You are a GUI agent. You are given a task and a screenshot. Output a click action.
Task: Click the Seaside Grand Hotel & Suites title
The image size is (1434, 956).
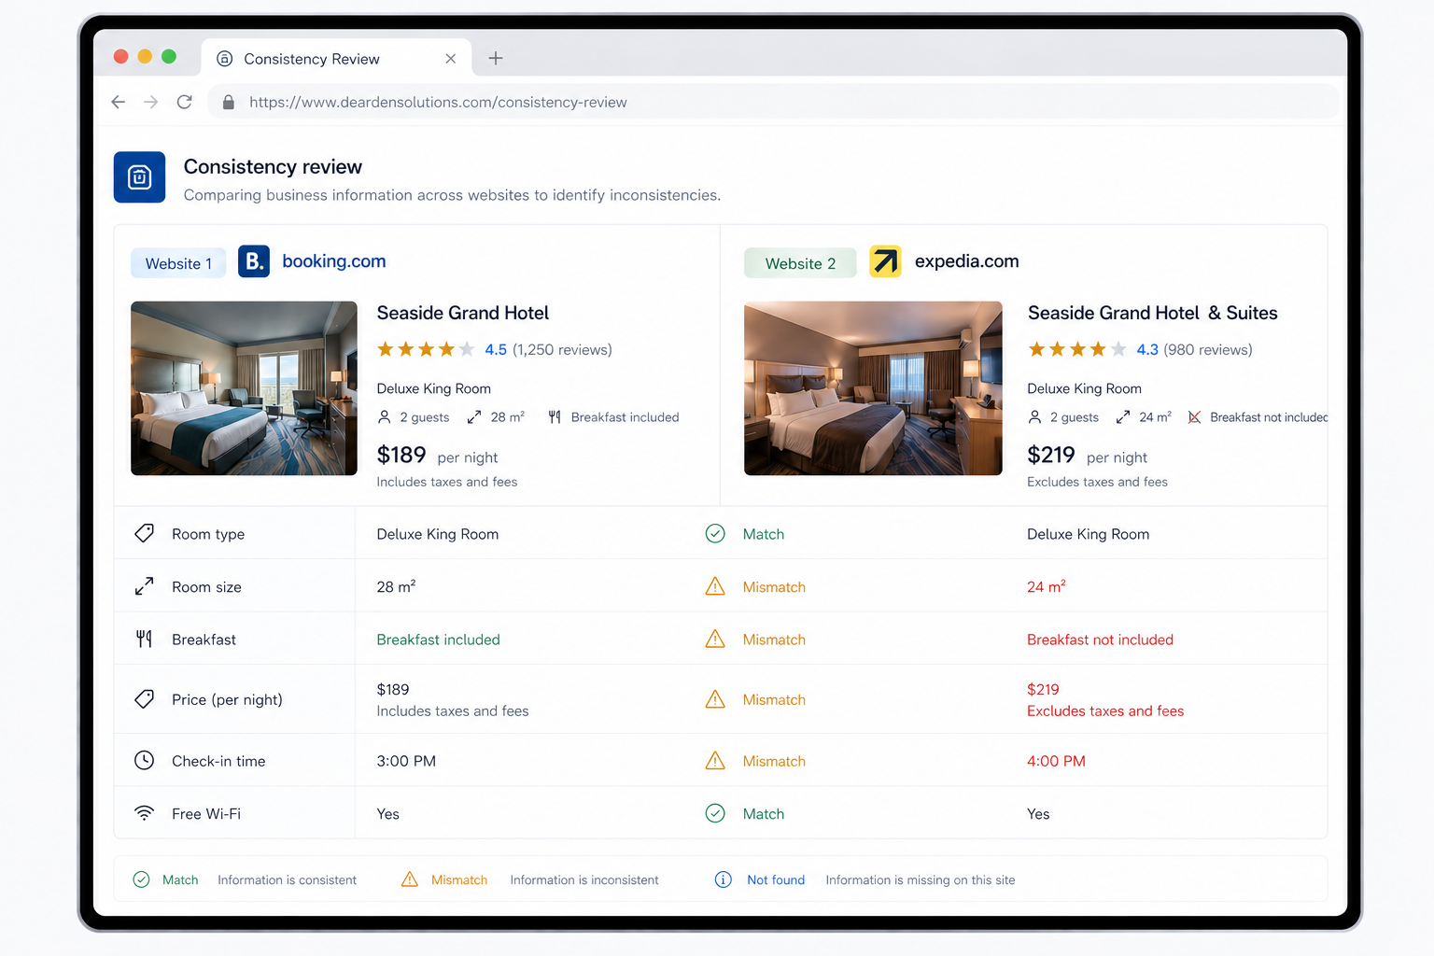coord(1153,313)
